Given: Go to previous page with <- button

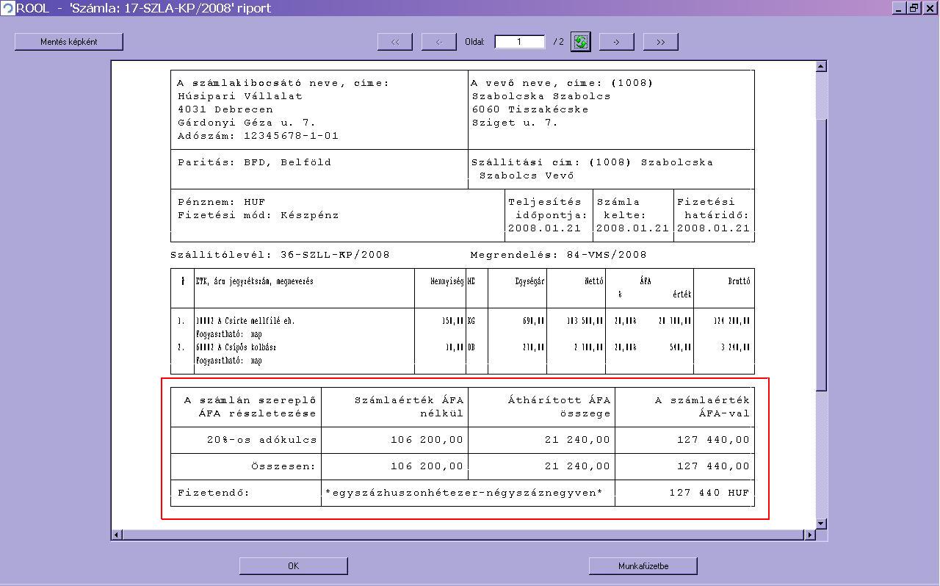Looking at the screenshot, I should pos(439,42).
